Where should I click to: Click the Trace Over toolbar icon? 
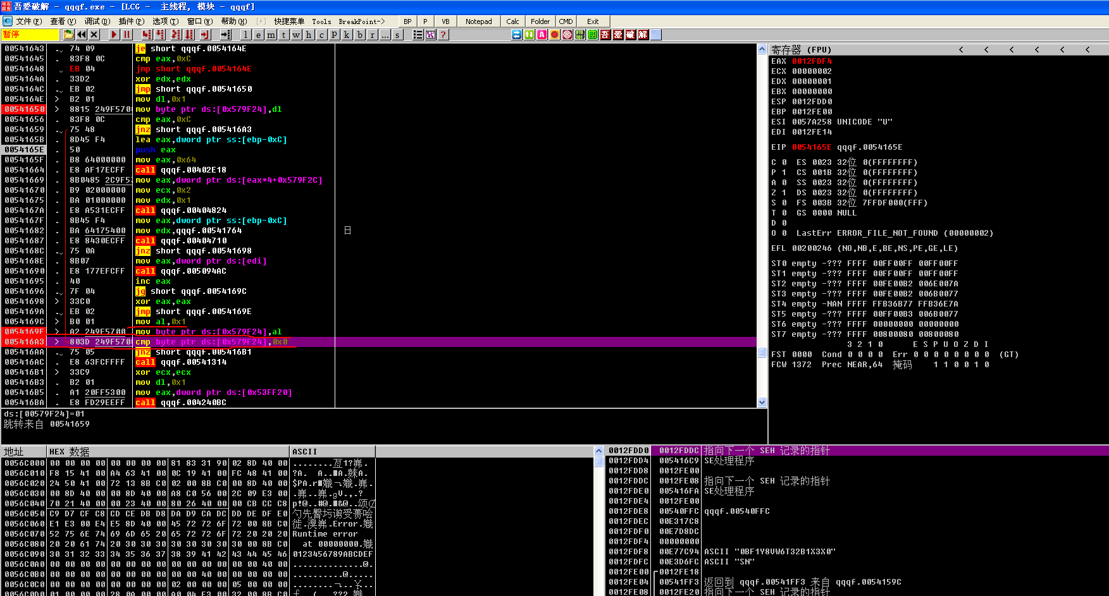pos(189,35)
